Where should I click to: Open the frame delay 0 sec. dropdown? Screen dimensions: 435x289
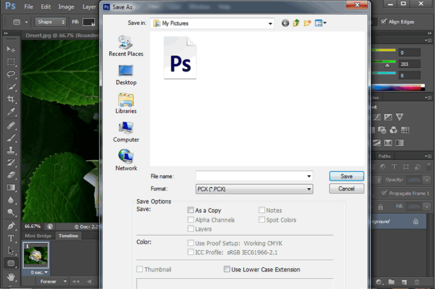[x=39, y=272]
